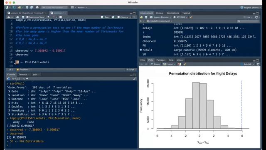Image resolution: width=266 pixels, height=150 pixels.
Task: Clear all plots with the broom icon
Action: (x=185, y=64)
